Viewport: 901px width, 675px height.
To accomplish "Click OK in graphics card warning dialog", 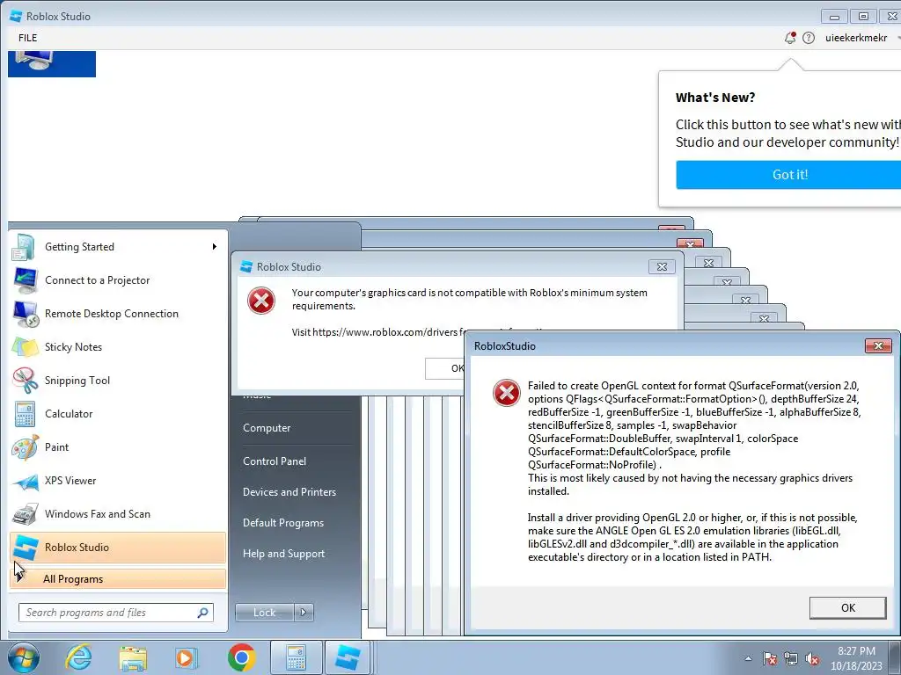I will (445, 368).
